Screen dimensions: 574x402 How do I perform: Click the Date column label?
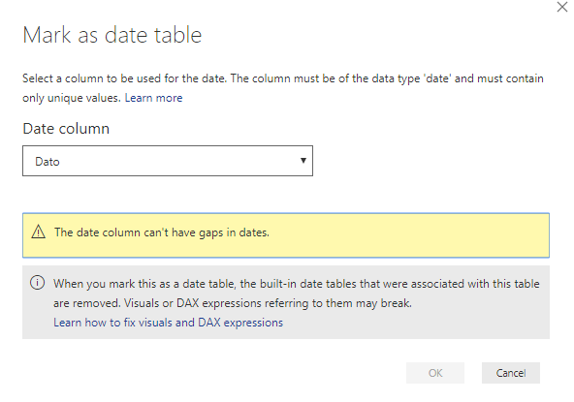[x=66, y=129]
